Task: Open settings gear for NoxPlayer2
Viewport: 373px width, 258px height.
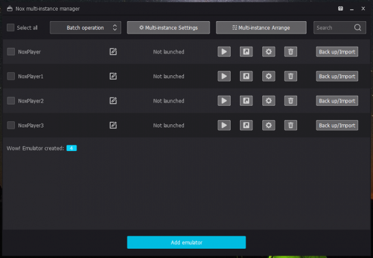Action: (x=269, y=101)
